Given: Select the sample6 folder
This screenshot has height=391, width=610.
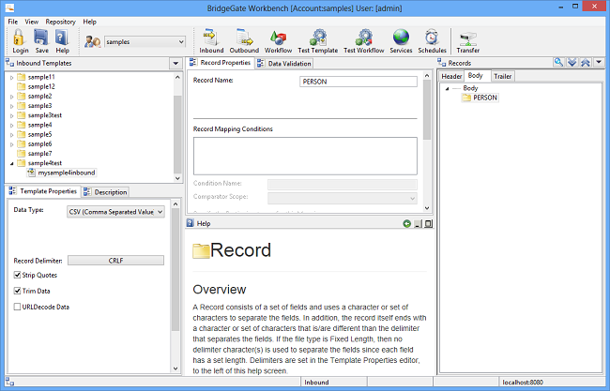Looking at the screenshot, I should pyautogui.click(x=35, y=143).
